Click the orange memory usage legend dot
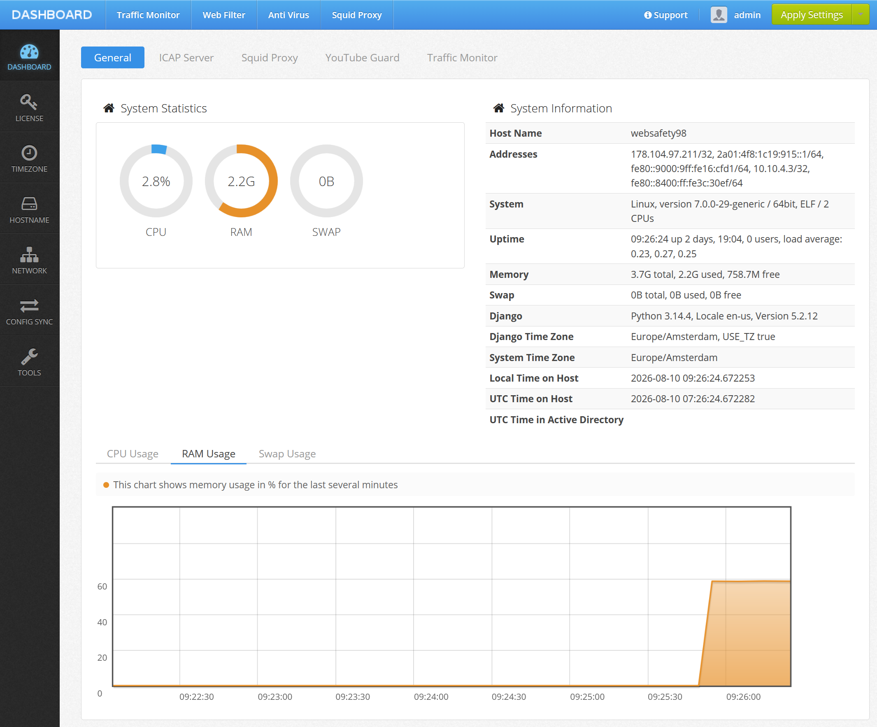The width and height of the screenshot is (877, 727). (x=106, y=485)
